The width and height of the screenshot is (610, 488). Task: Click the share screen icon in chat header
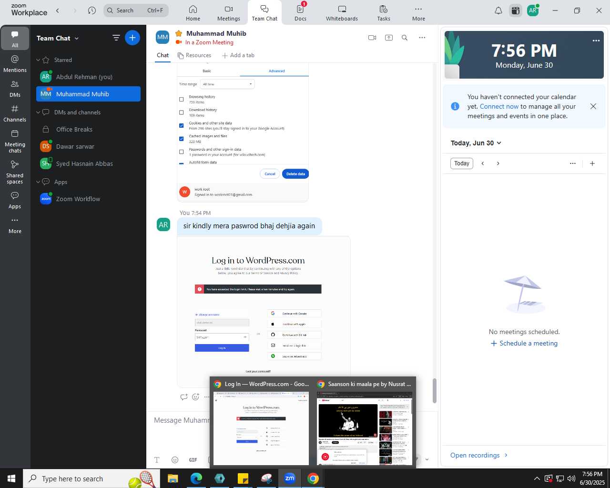389,38
